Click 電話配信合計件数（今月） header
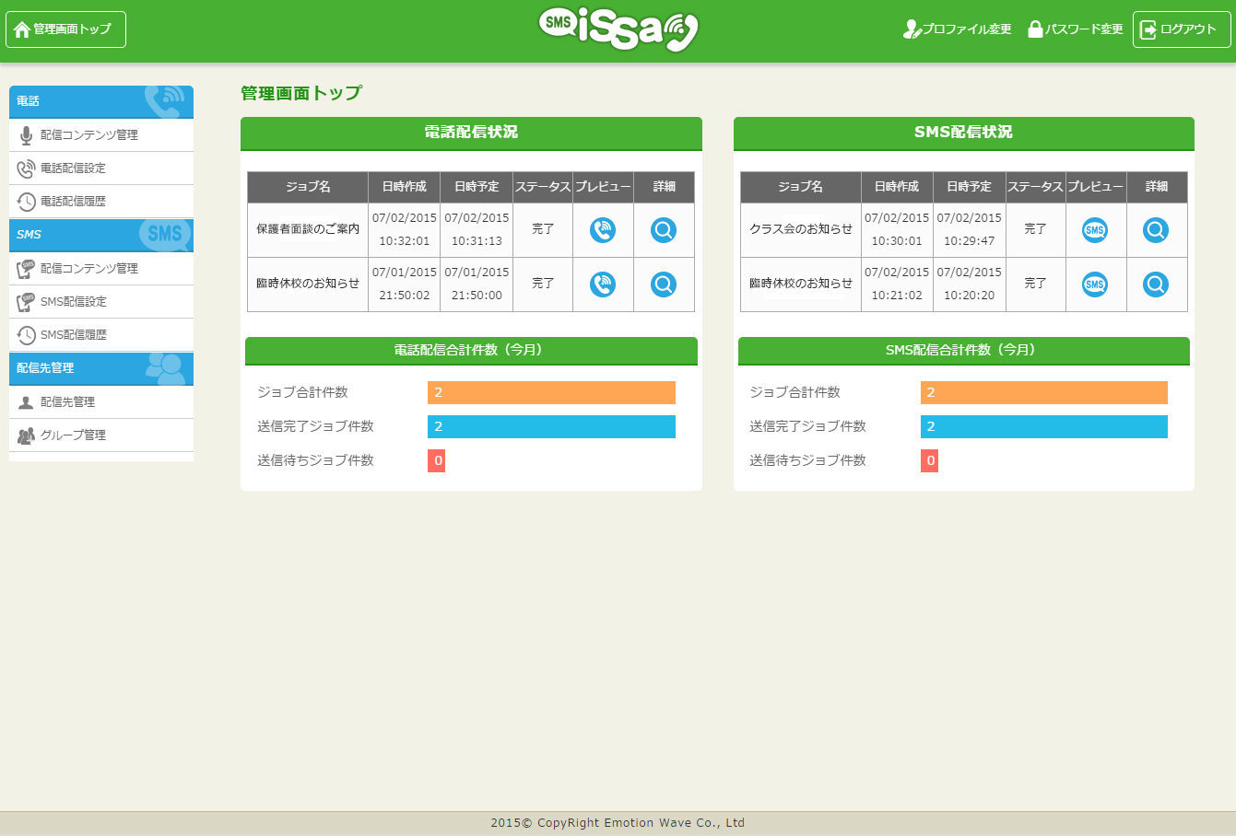The width and height of the screenshot is (1236, 836). (471, 351)
